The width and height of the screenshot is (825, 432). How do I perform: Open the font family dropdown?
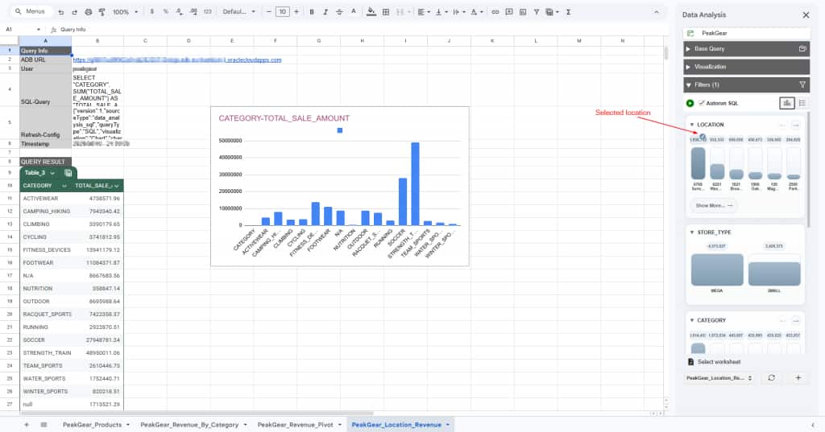pyautogui.click(x=238, y=11)
